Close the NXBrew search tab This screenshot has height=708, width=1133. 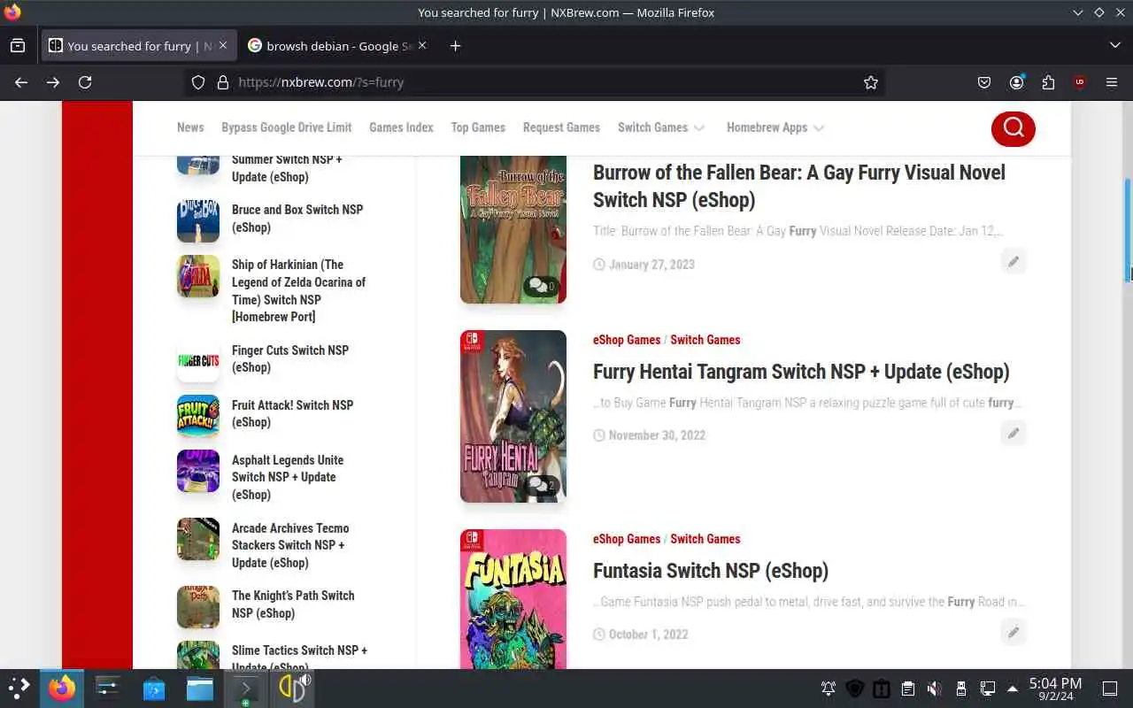[x=223, y=46]
